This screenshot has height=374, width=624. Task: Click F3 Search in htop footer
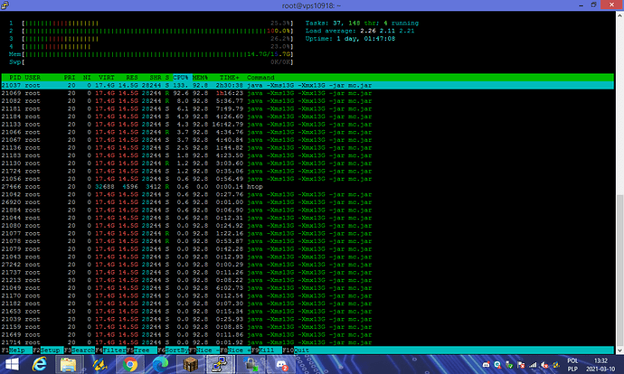(76, 349)
